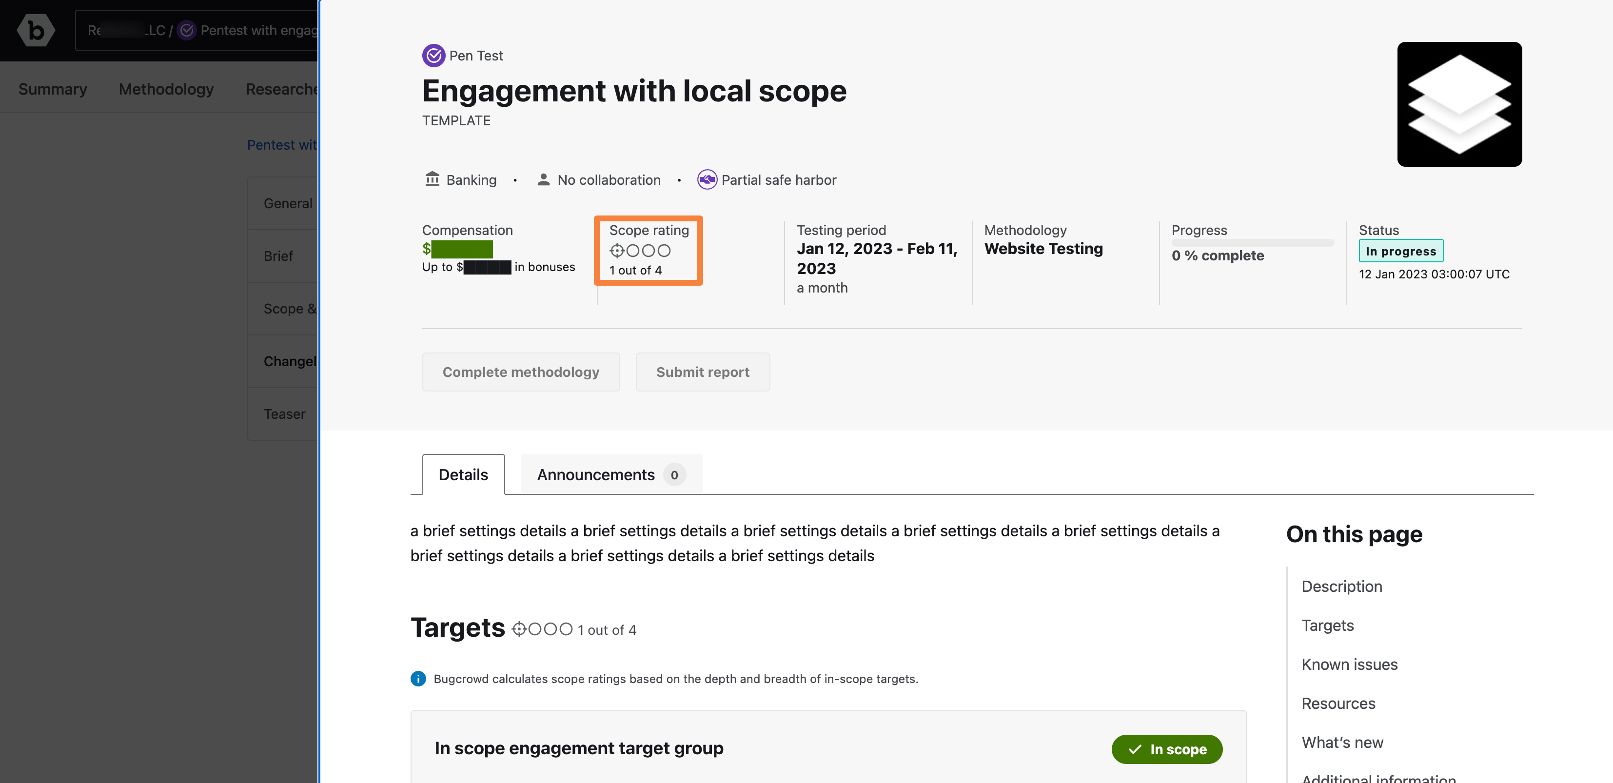Open the Methodology tab in background page
This screenshot has width=1613, height=783.
(167, 89)
